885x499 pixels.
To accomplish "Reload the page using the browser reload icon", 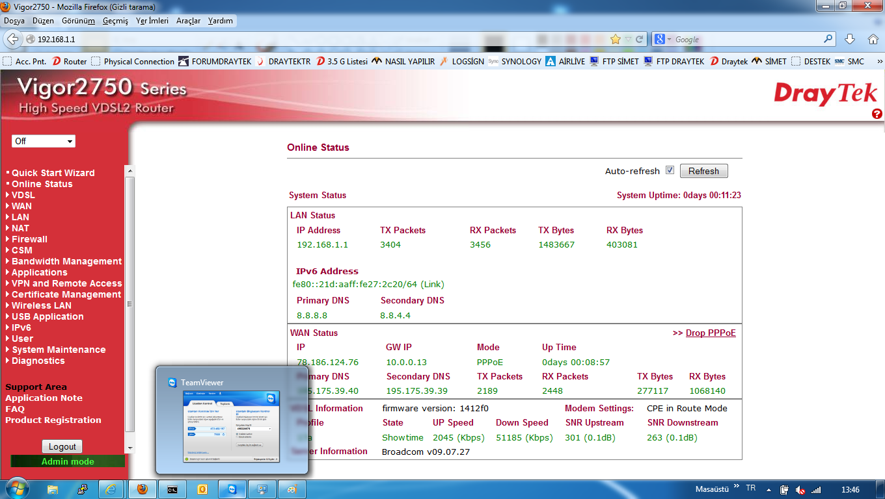I will click(640, 39).
